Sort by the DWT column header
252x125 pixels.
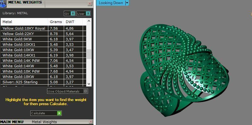click(73, 22)
